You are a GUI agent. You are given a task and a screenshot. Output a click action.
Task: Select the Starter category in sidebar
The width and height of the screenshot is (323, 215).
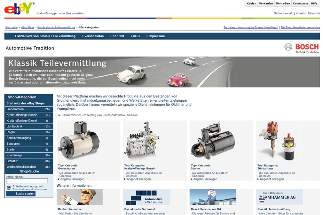click(29, 150)
